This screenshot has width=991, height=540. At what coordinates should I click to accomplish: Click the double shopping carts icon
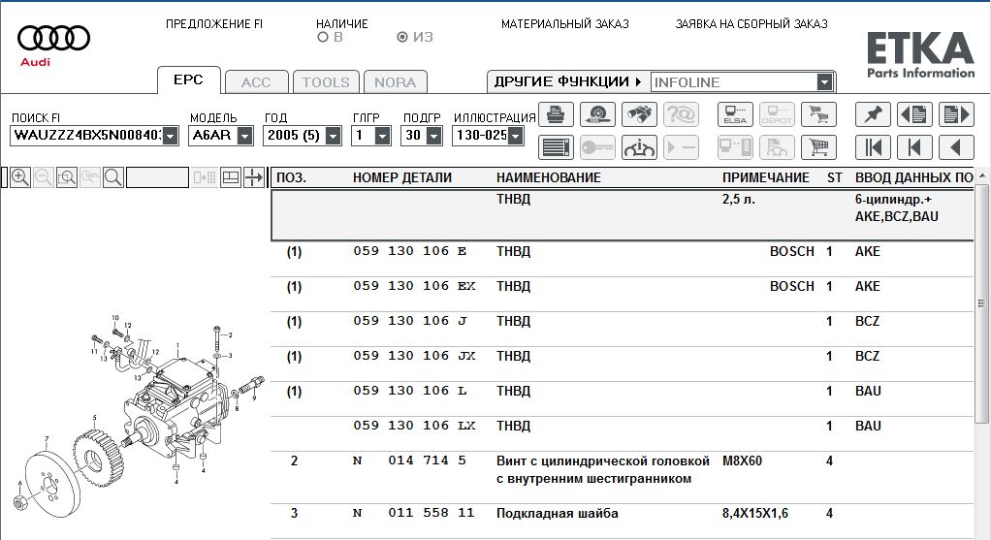tap(818, 114)
